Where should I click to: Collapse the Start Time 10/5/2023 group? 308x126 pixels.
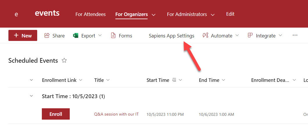[31, 96]
